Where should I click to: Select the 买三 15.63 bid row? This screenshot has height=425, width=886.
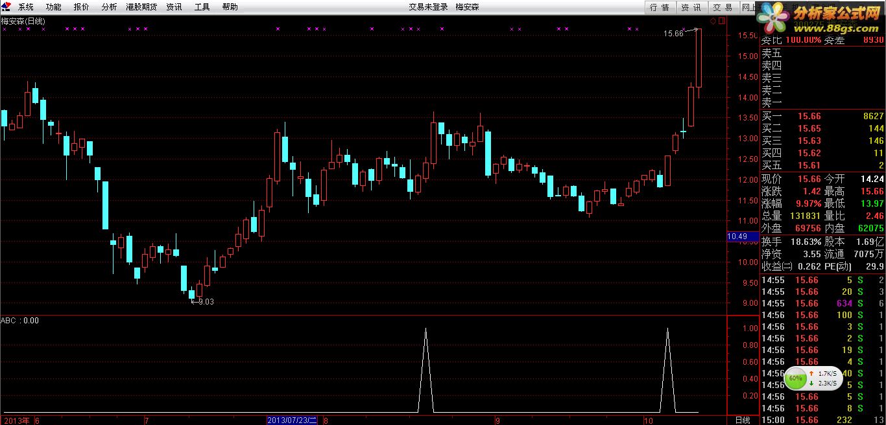(x=822, y=141)
